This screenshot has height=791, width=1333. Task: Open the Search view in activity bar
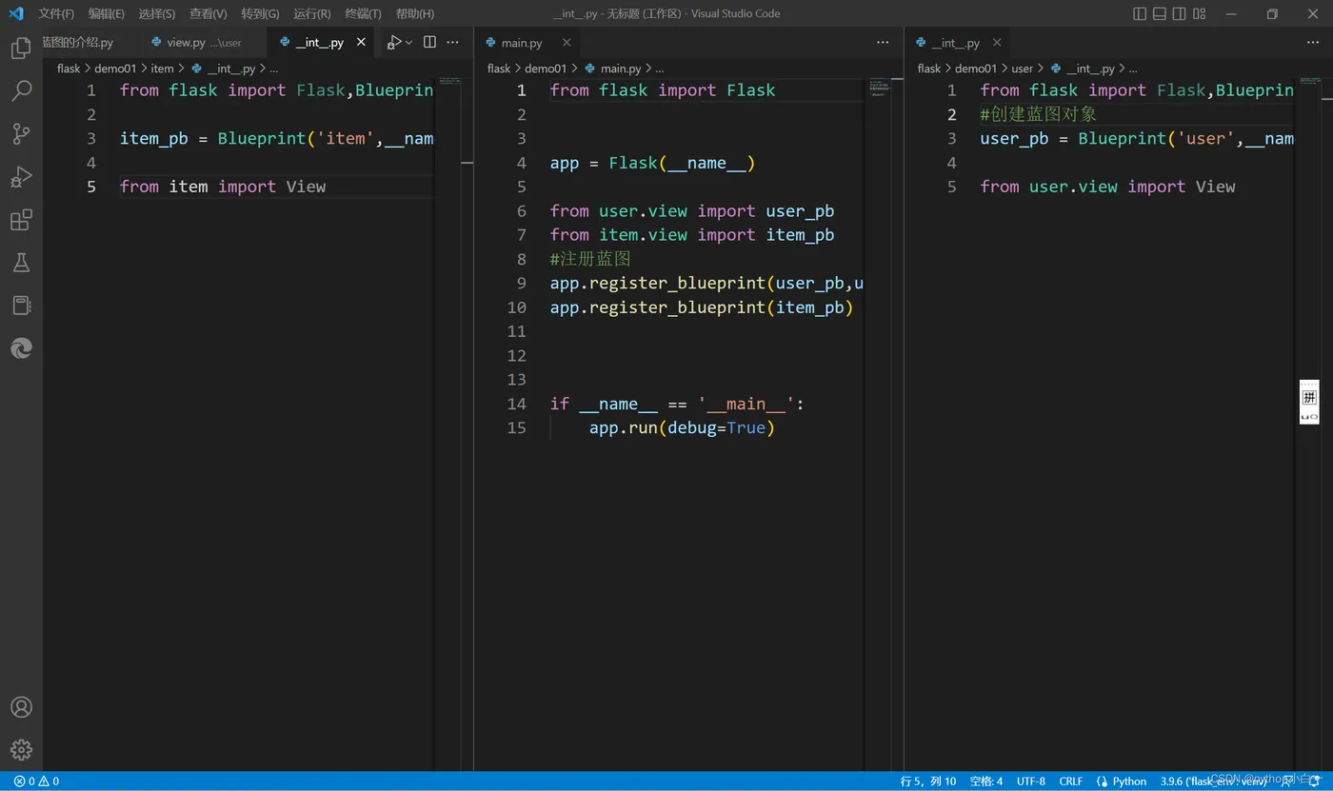[x=21, y=91]
